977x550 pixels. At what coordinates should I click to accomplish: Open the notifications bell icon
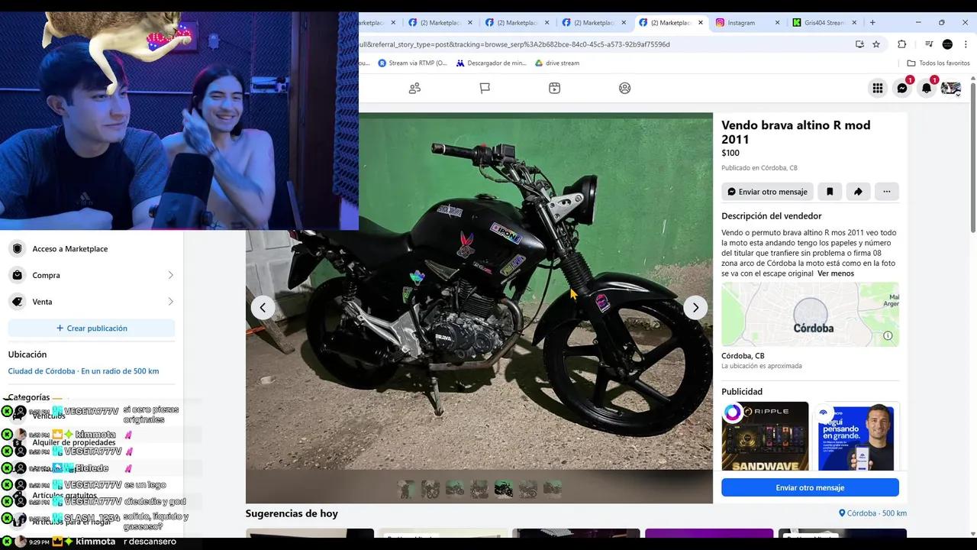pos(926,88)
